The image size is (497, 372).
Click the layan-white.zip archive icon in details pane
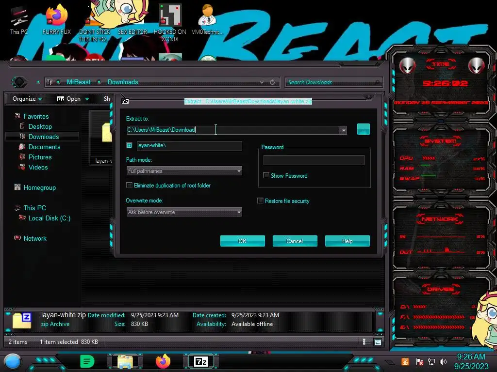22,320
